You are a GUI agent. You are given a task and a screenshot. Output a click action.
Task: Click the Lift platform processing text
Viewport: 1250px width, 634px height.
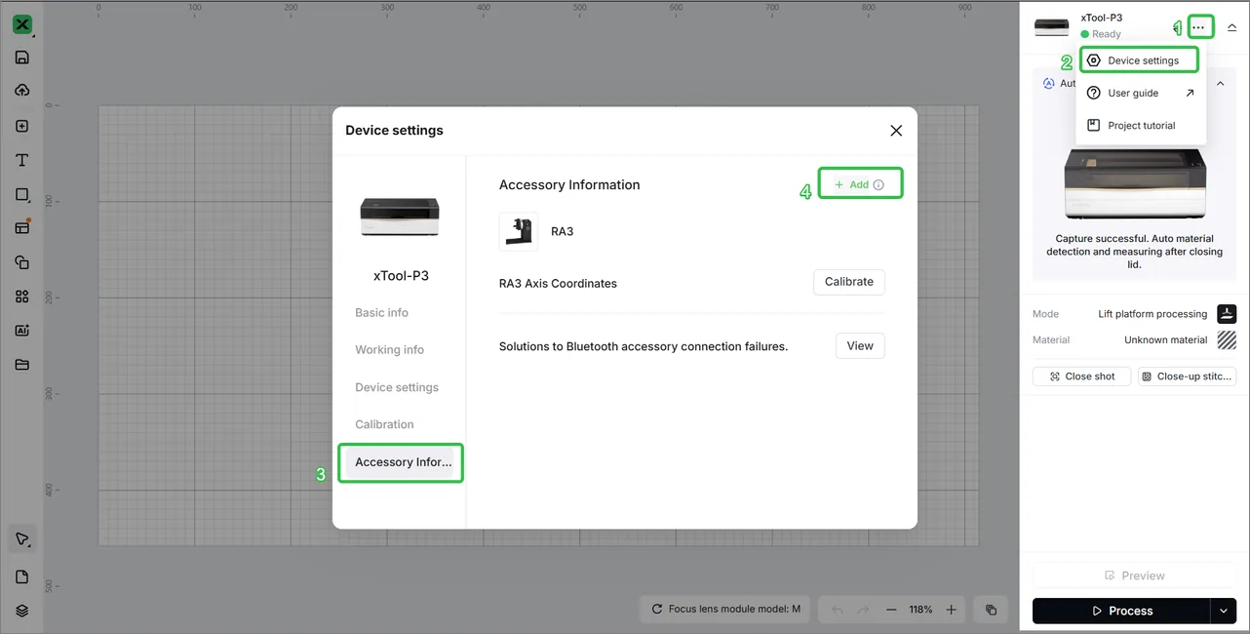pyautogui.click(x=1152, y=314)
